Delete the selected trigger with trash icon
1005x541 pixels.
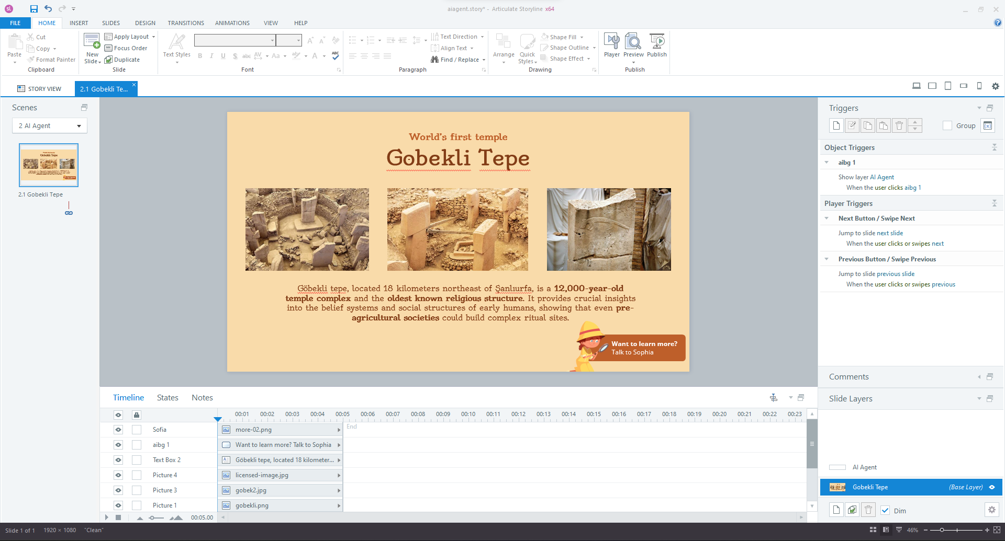coord(899,125)
